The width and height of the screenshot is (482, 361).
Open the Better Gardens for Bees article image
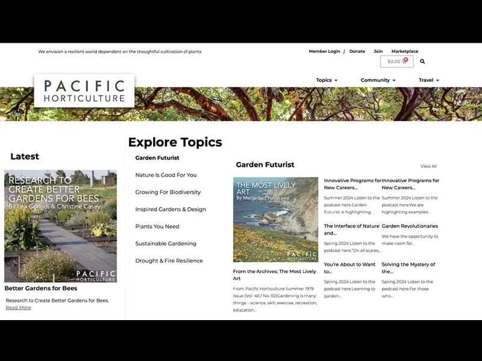(61, 227)
